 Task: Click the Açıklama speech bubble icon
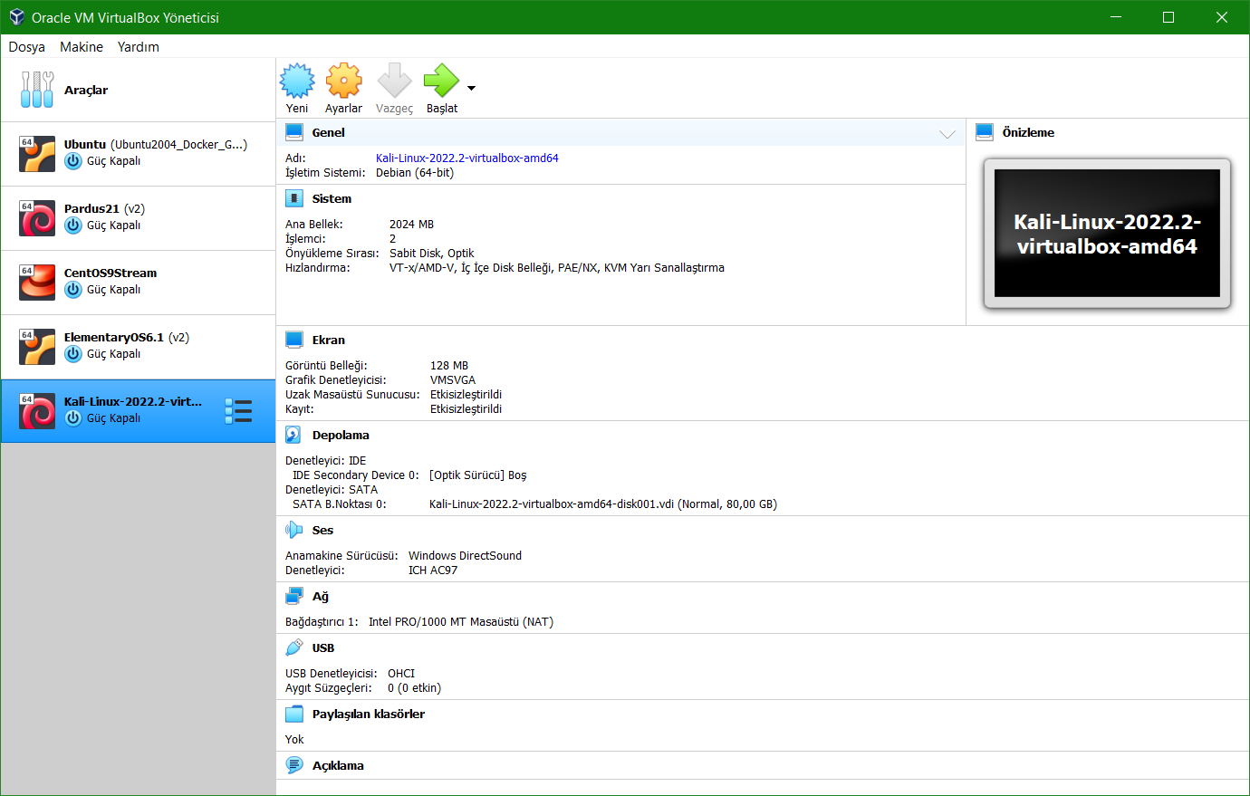coord(294,765)
